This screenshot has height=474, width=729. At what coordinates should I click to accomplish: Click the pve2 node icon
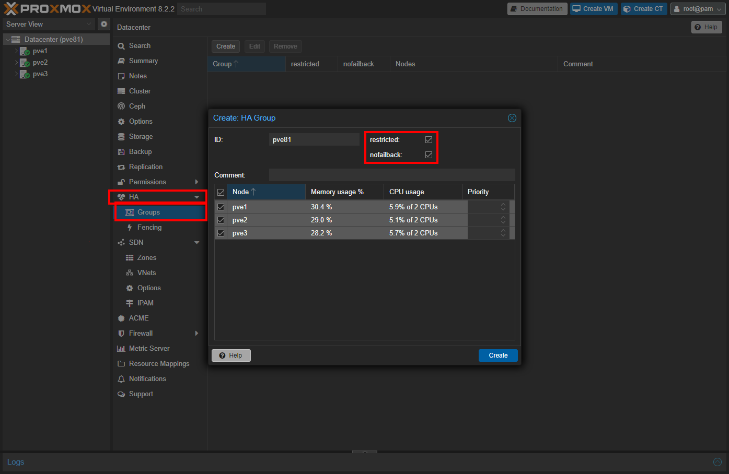(25, 63)
